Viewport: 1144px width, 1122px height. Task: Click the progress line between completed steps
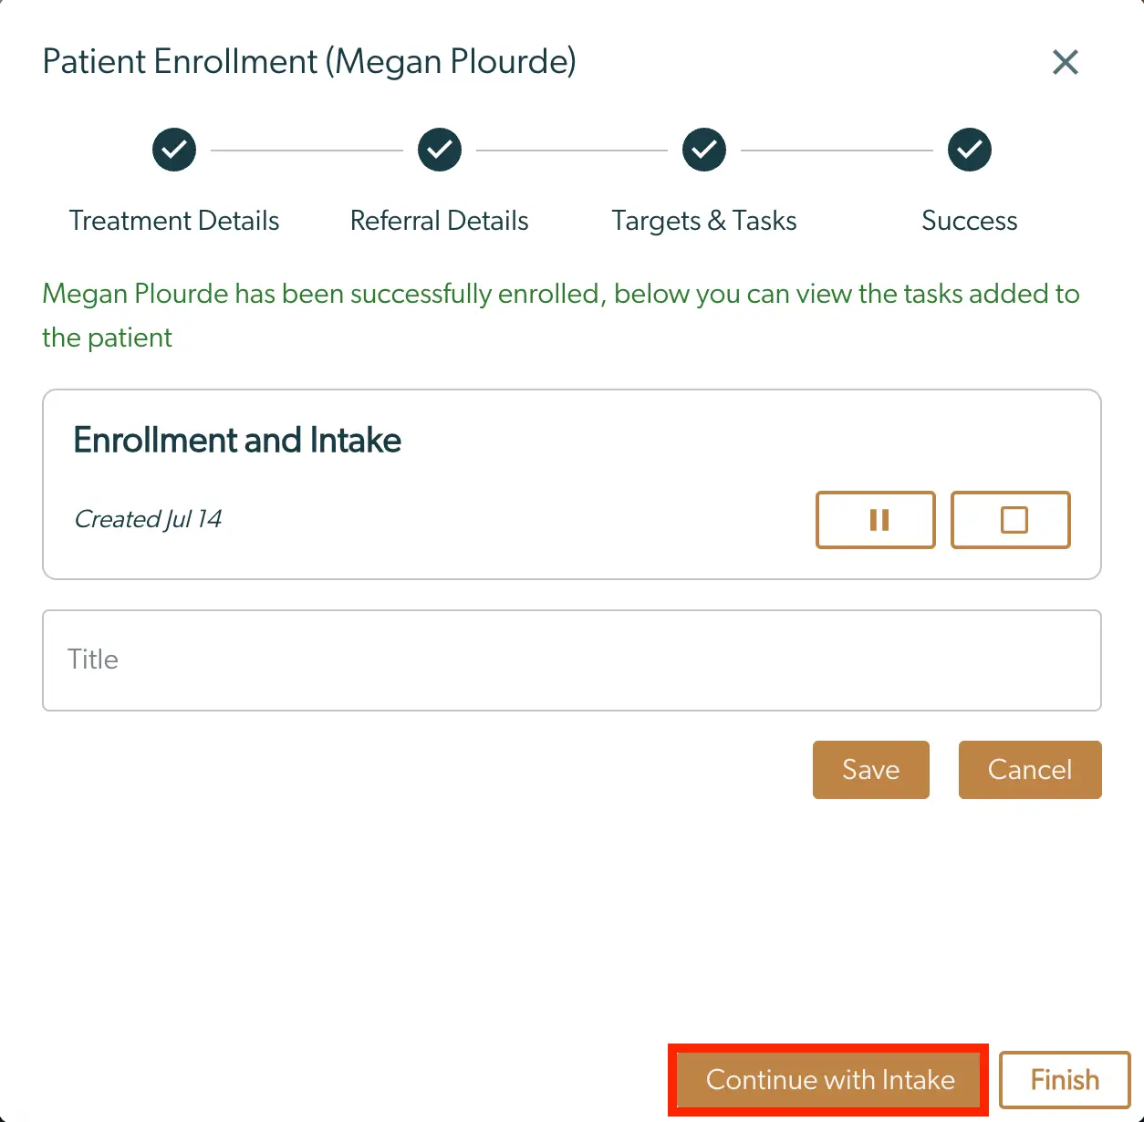tap(307, 150)
